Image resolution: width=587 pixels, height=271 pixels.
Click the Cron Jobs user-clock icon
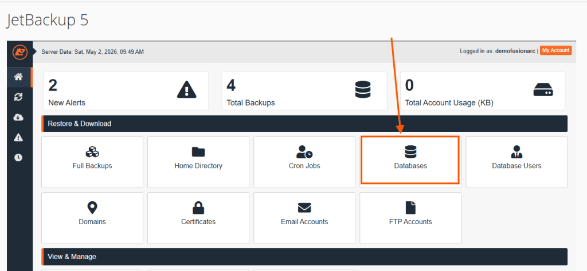click(304, 152)
